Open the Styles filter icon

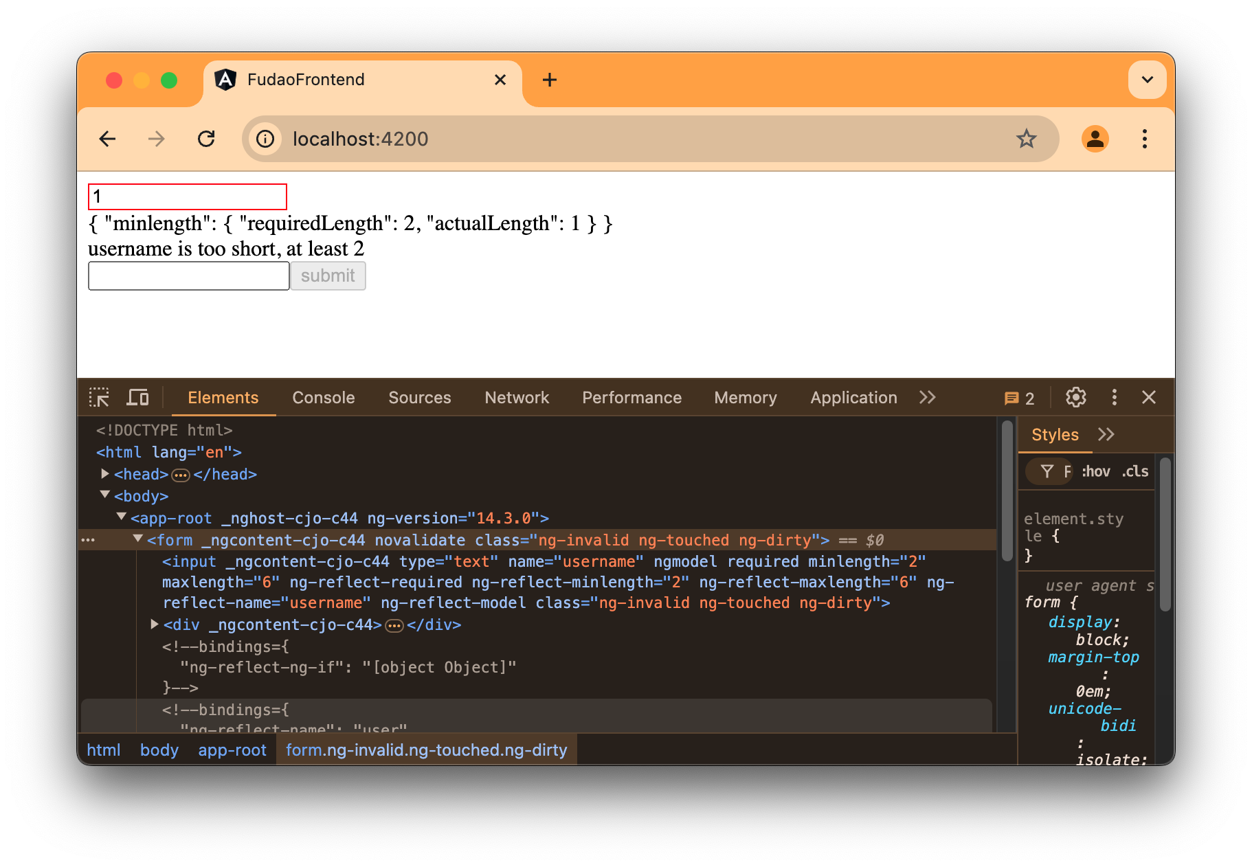coord(1048,471)
